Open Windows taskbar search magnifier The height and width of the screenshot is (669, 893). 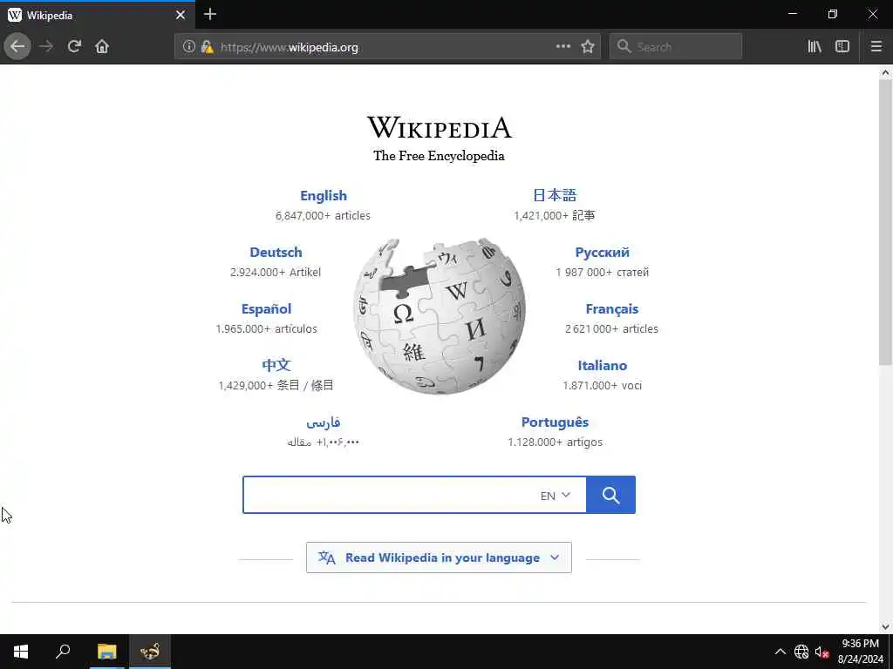point(63,652)
